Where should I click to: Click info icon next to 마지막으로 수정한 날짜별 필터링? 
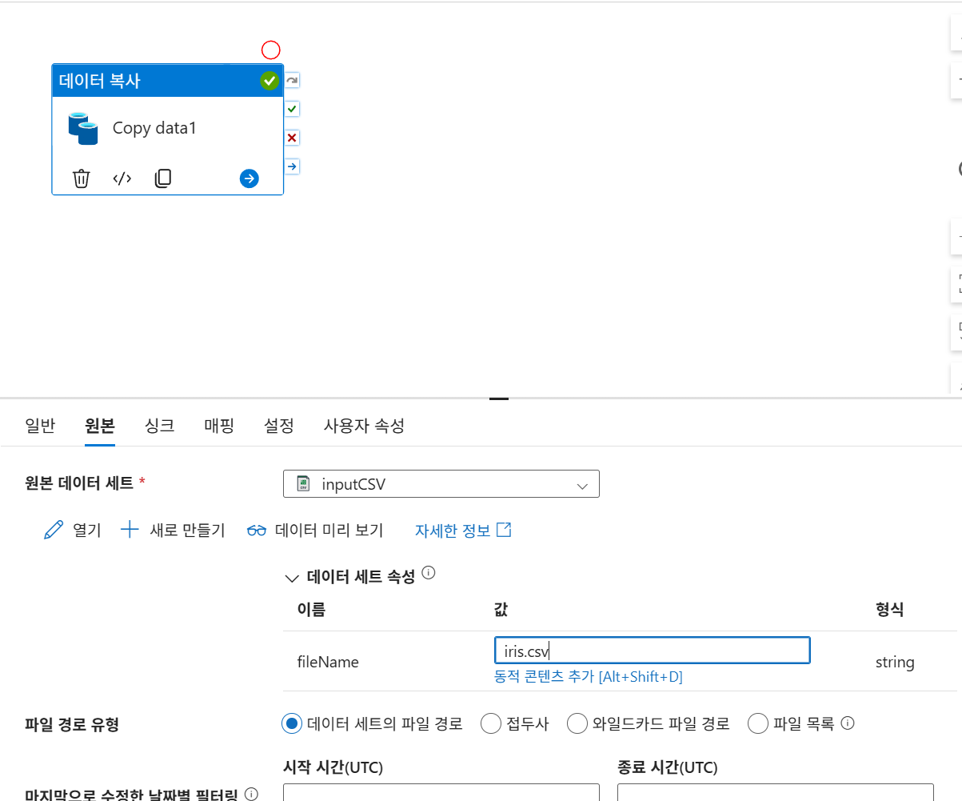pos(251,795)
